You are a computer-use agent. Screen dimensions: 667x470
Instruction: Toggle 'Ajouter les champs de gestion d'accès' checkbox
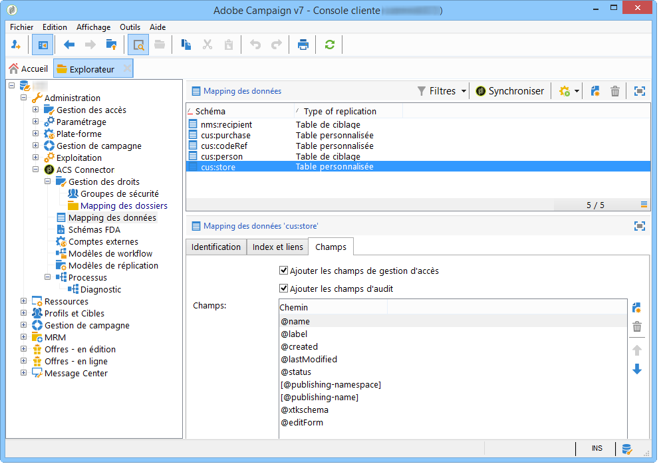(284, 271)
